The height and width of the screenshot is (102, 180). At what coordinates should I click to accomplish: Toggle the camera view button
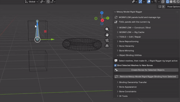107,40
